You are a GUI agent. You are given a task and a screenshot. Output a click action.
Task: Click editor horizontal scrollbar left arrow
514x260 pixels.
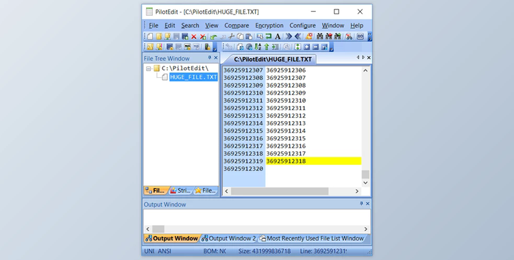click(227, 191)
